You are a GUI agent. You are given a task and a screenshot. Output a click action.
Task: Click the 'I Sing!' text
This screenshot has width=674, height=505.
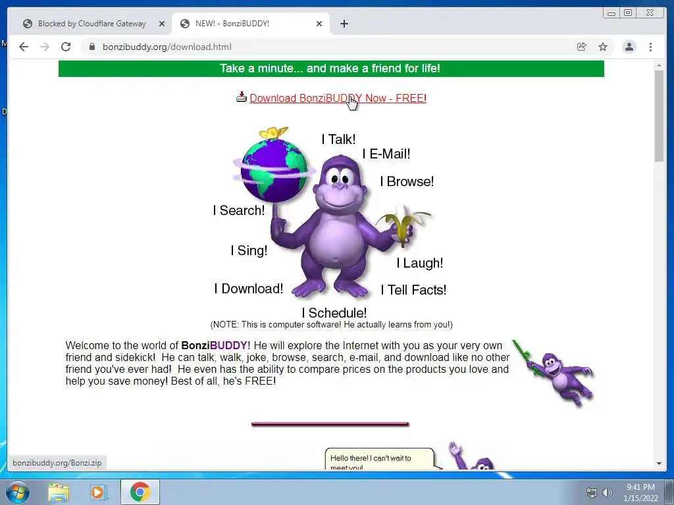249,251
